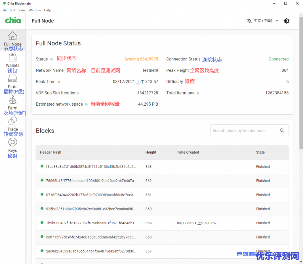Click green status dot for block 862

click(x=42, y=180)
